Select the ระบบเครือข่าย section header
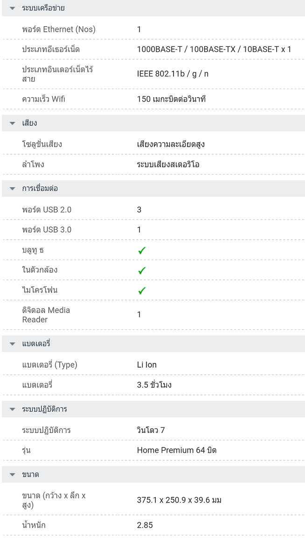This screenshot has width=305, height=538. coord(43,8)
